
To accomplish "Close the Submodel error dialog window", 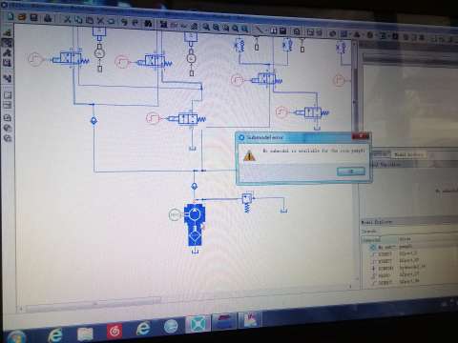I will [x=361, y=136].
